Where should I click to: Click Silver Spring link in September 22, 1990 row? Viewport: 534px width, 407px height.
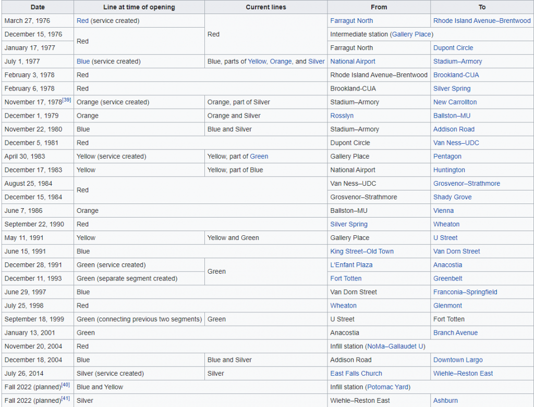coord(349,225)
